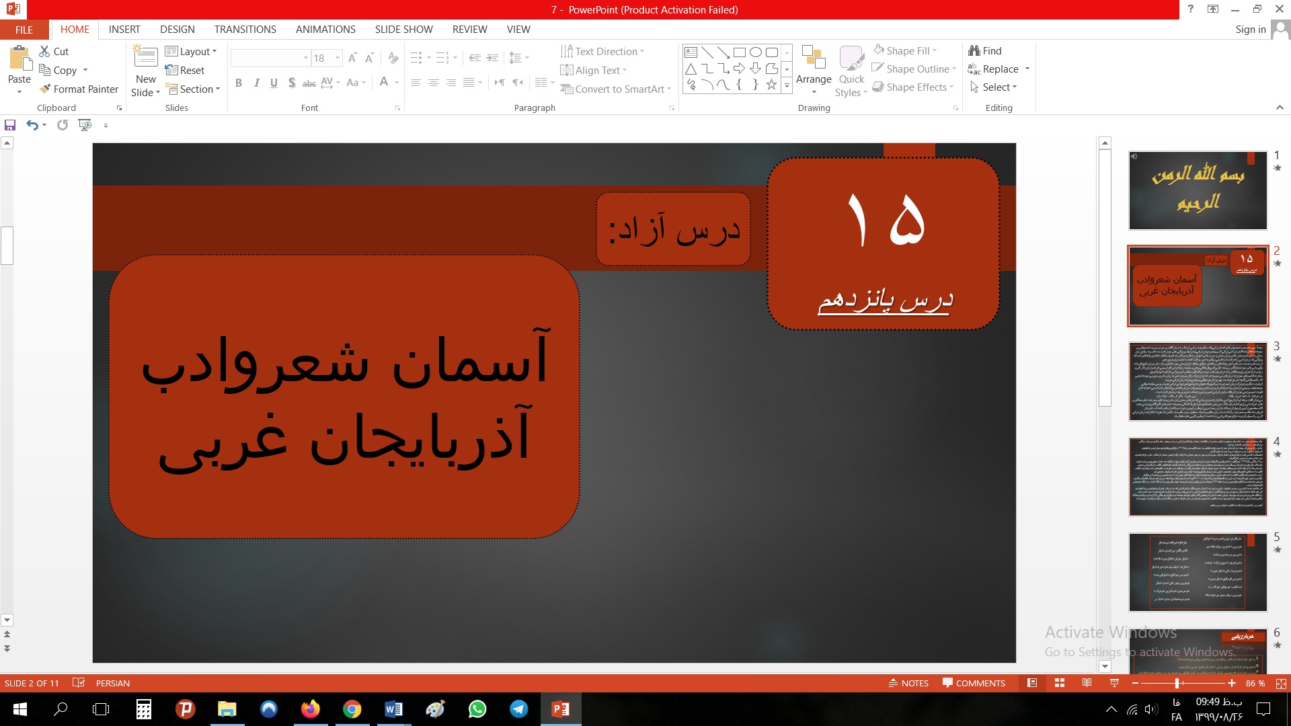Select slide 3 thumbnail
Image resolution: width=1291 pixels, height=726 pixels.
coord(1198,381)
